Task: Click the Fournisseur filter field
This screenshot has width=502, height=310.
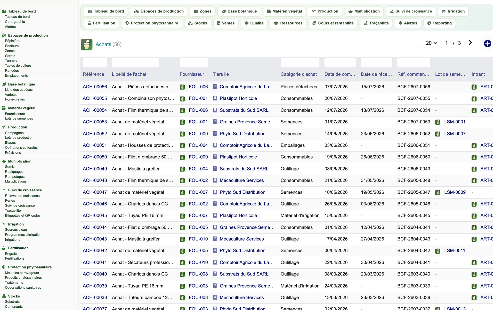Action: coord(194,63)
